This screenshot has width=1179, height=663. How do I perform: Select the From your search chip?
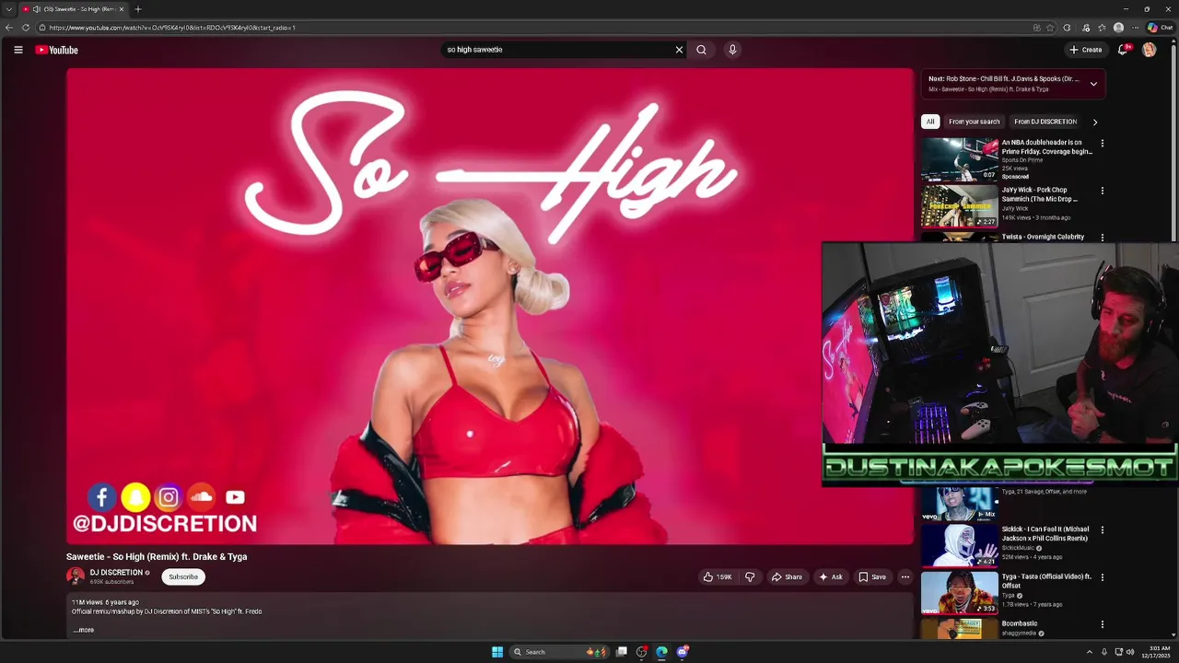click(x=974, y=122)
